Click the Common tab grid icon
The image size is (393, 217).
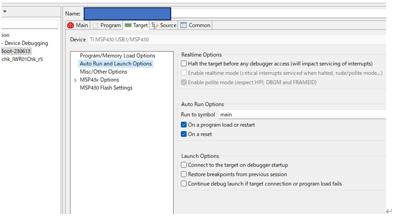pos(183,25)
